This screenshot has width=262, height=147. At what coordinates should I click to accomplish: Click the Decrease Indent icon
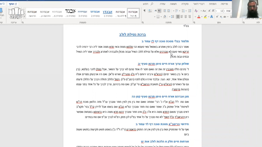(x=169, y=11)
